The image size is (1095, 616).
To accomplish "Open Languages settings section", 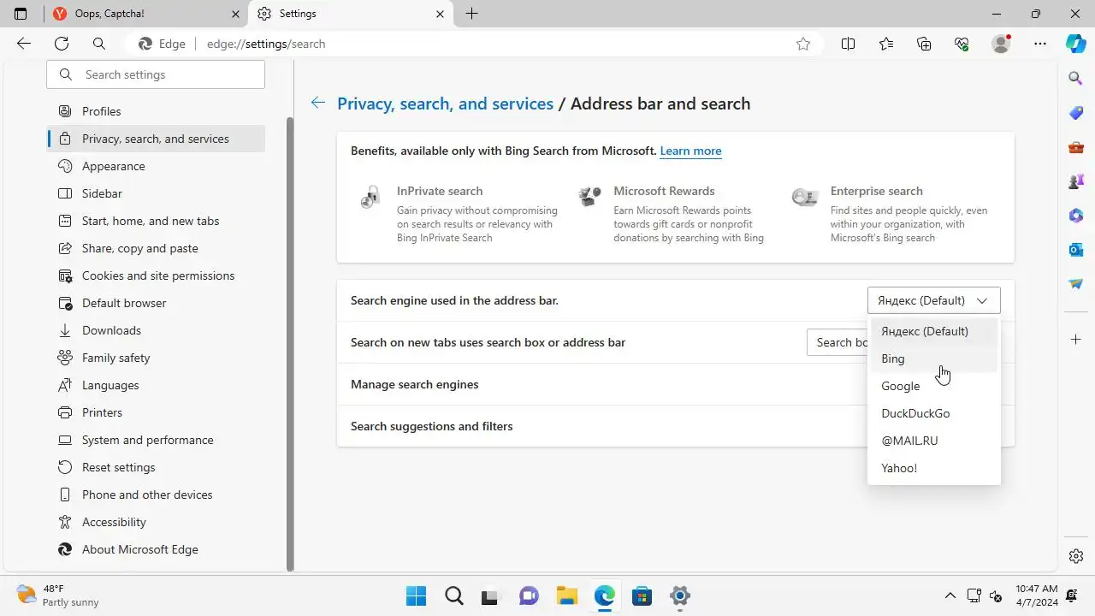I will (156, 385).
